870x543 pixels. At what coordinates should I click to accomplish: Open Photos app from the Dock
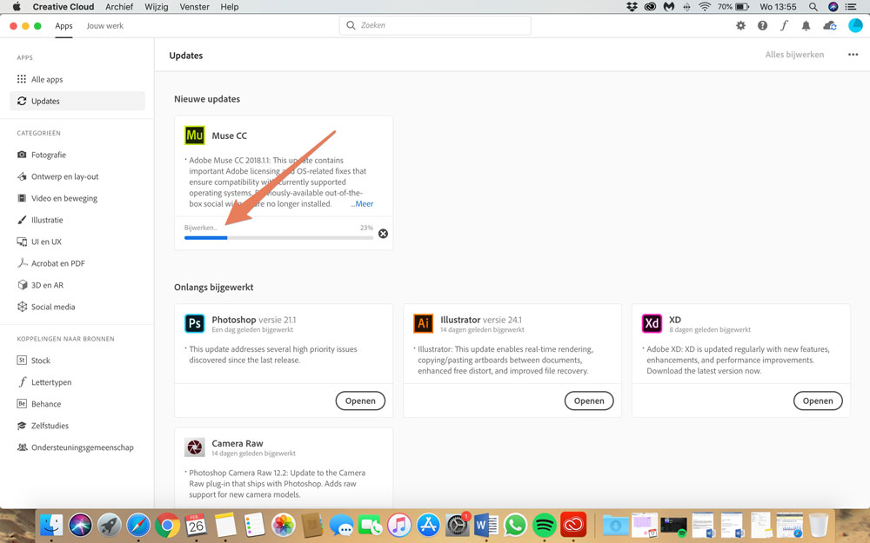pyautogui.click(x=283, y=524)
